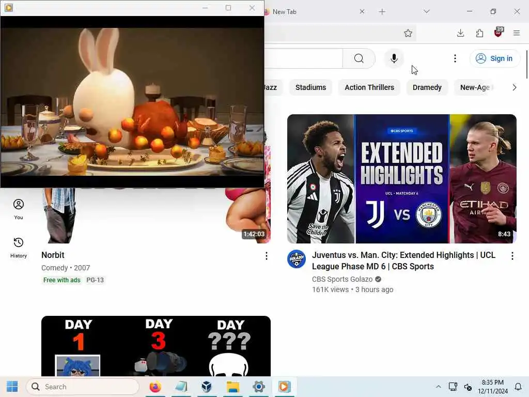Click the YouTube search magnifier button
The height and width of the screenshot is (397, 529).
click(359, 58)
